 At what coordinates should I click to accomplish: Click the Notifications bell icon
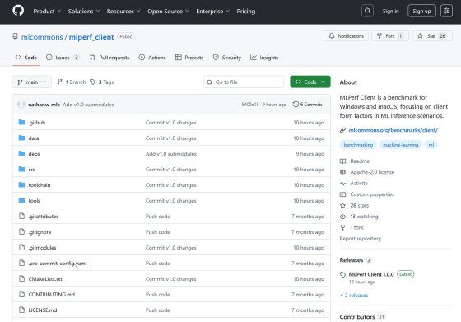pyautogui.click(x=332, y=36)
